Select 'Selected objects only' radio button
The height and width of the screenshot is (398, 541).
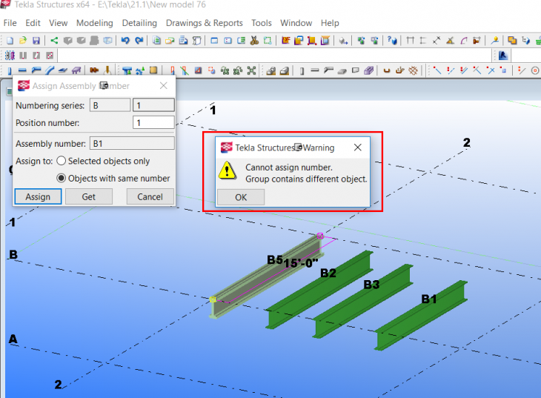62,161
